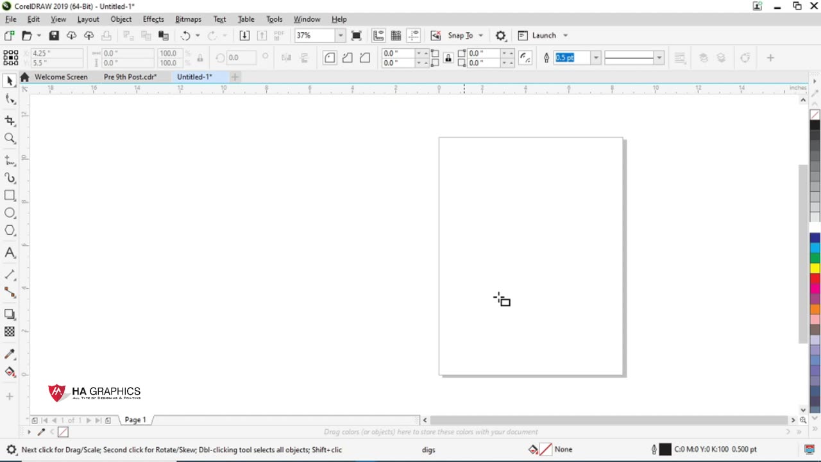The image size is (821, 462).
Task: Toggle Show Guidelines button
Action: pyautogui.click(x=414, y=35)
